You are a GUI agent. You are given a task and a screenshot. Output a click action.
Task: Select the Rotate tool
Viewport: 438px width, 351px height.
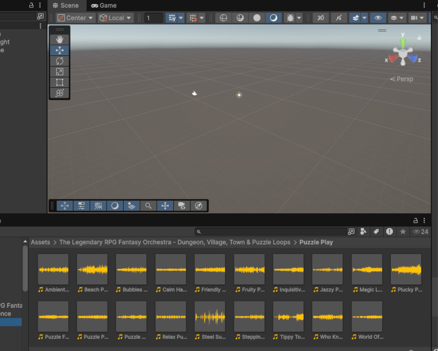(x=60, y=61)
